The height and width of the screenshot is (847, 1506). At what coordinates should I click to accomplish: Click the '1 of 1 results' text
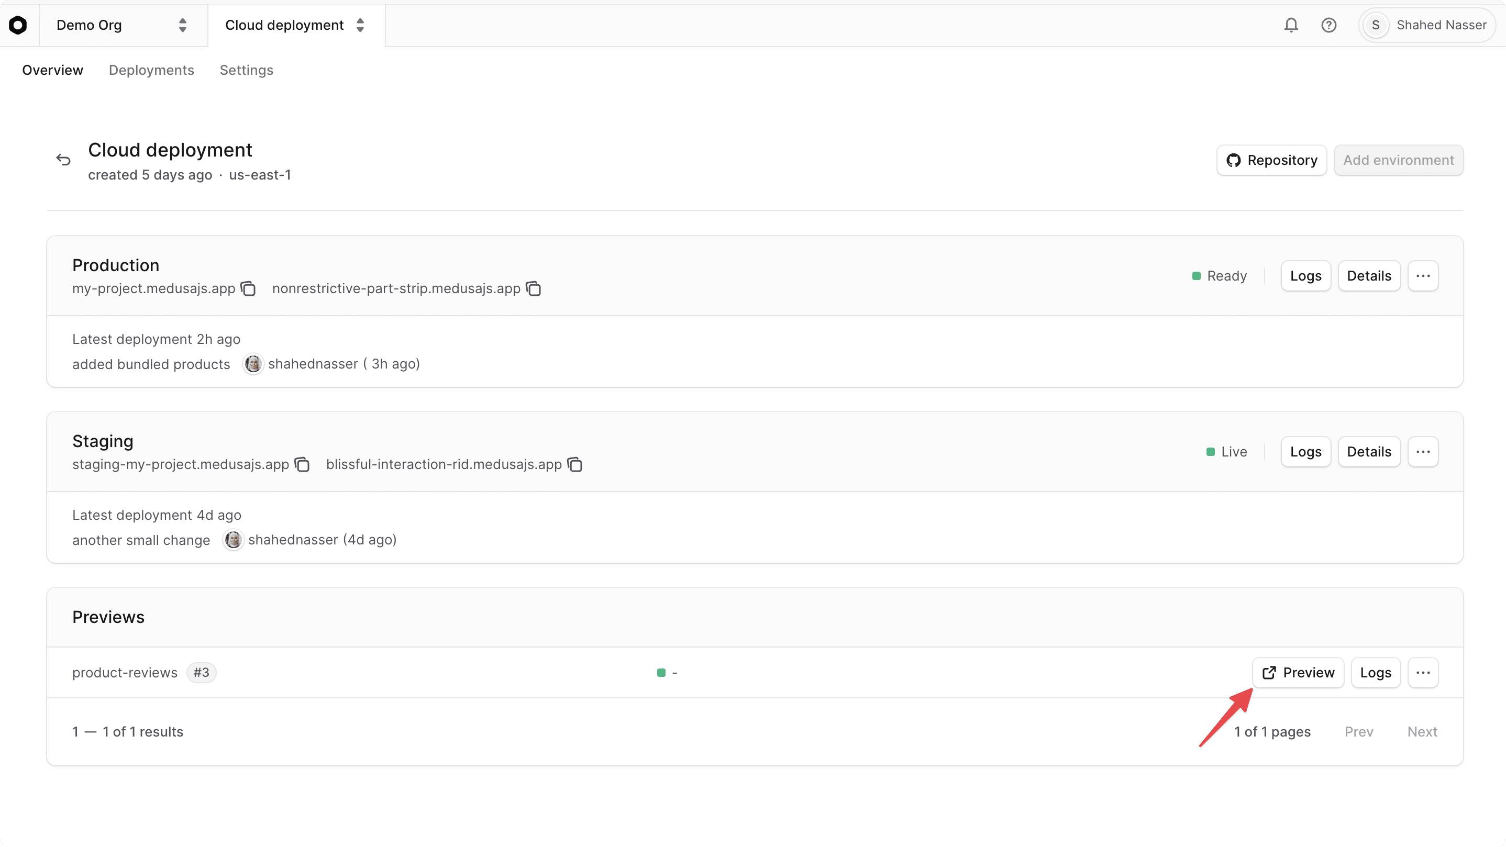coord(142,732)
